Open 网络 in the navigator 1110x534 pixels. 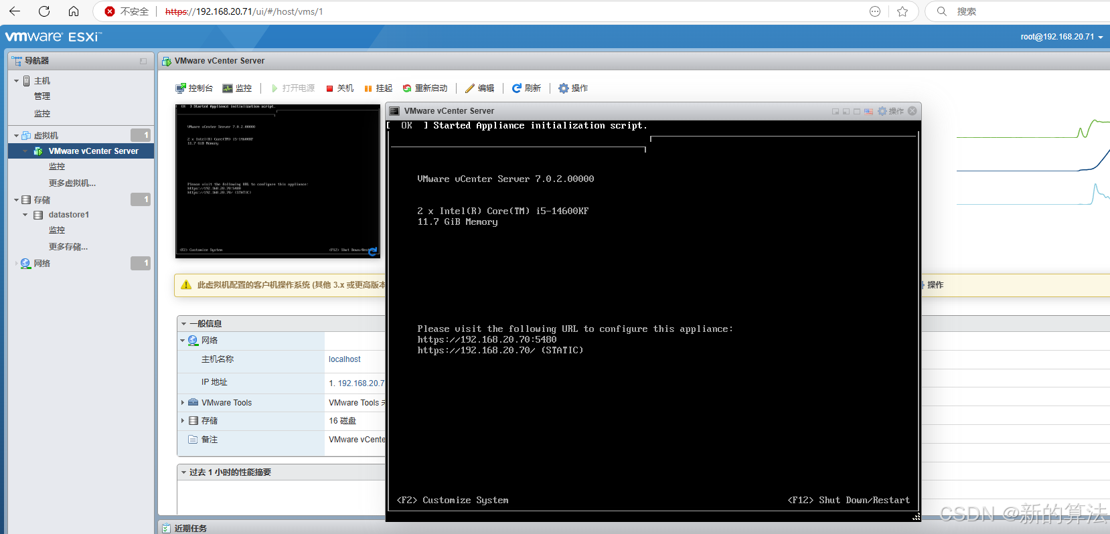pos(42,264)
